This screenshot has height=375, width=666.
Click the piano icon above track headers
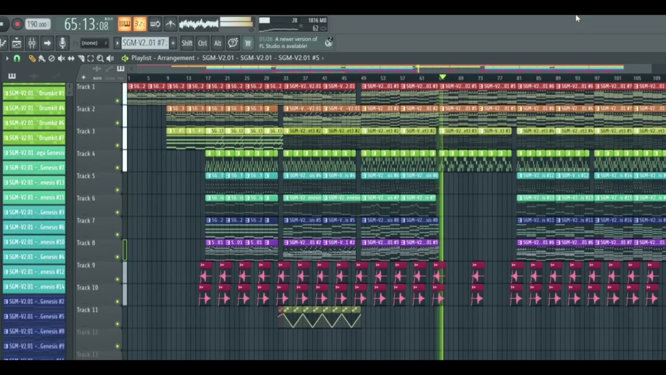pos(120,69)
